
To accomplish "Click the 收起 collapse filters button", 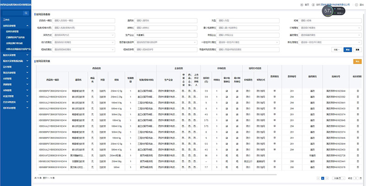I will click(x=336, y=49).
